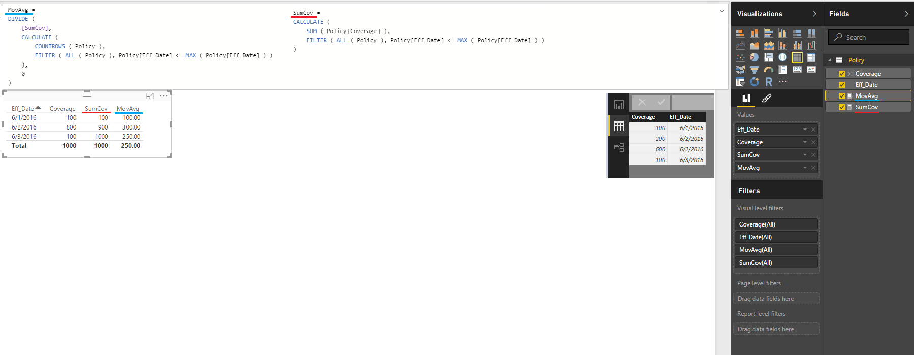This screenshot has width=914, height=355.
Task: Expand the Coverage(All) visual filter
Action: [776, 224]
